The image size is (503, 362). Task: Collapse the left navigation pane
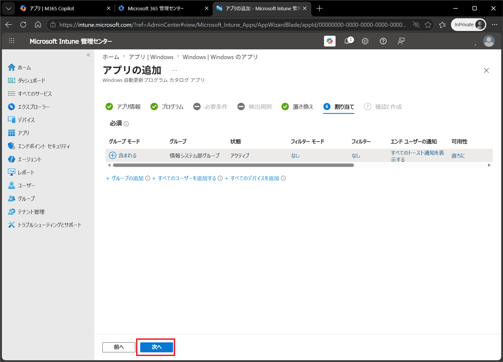click(x=88, y=55)
